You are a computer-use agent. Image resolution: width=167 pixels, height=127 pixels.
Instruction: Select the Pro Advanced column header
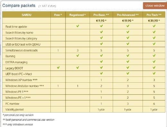pyautogui.click(x=128, y=15)
